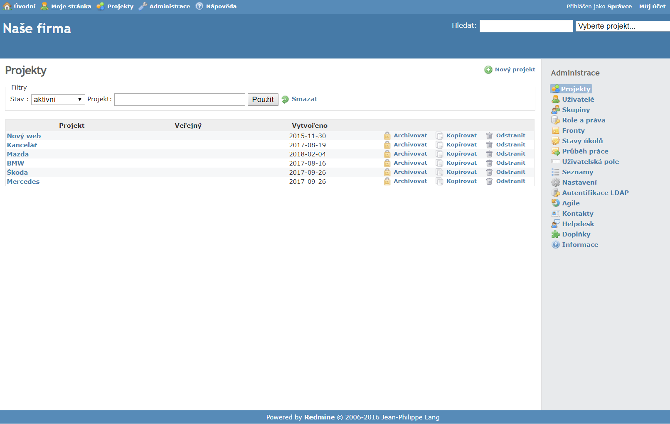Click the Naše firma header title
Viewport: 670px width, 424px height.
37,29
